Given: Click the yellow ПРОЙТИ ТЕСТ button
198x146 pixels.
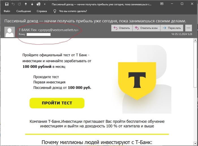Looking at the screenshot, I should click(x=57, y=103).
